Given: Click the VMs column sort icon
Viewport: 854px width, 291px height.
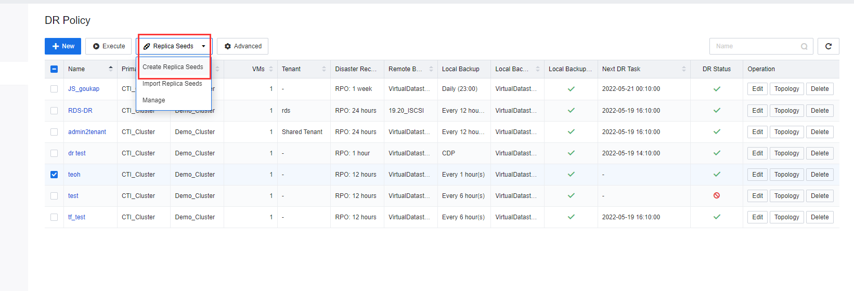Looking at the screenshot, I should coord(271,69).
